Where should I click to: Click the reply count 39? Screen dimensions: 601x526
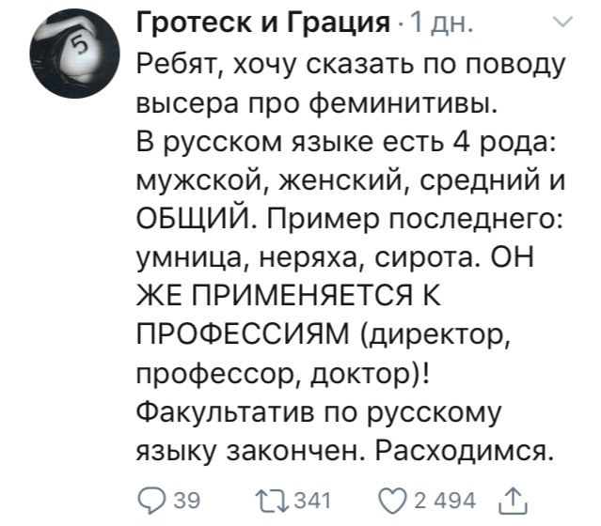185,498
